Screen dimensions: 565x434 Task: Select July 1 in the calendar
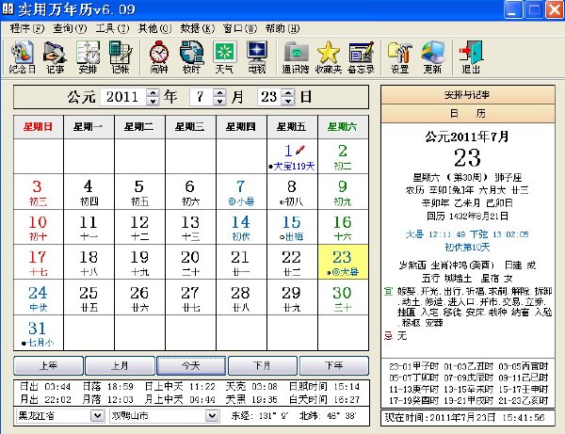click(x=292, y=156)
